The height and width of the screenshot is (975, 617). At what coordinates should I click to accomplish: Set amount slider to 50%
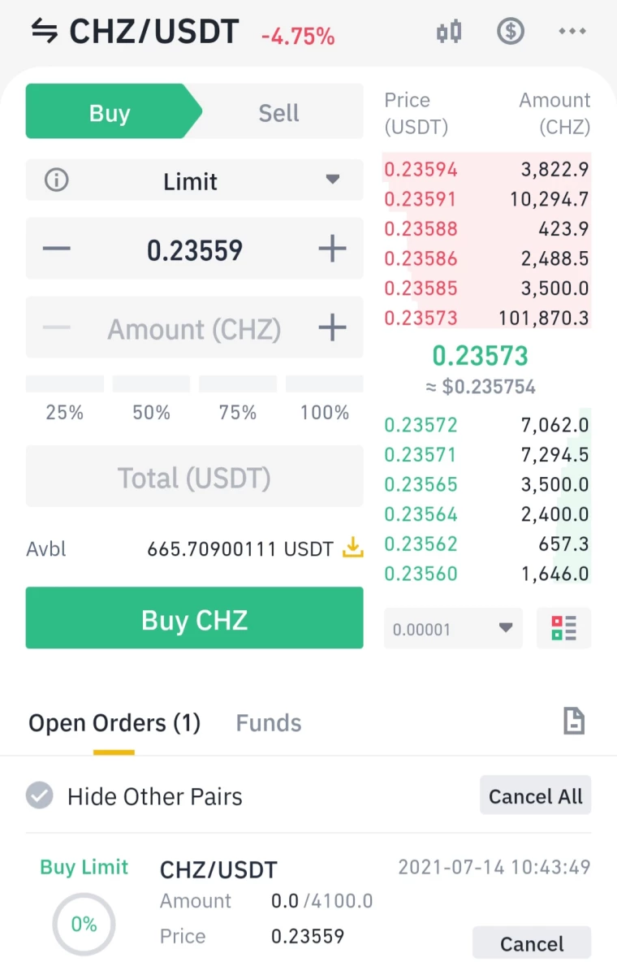(x=151, y=400)
